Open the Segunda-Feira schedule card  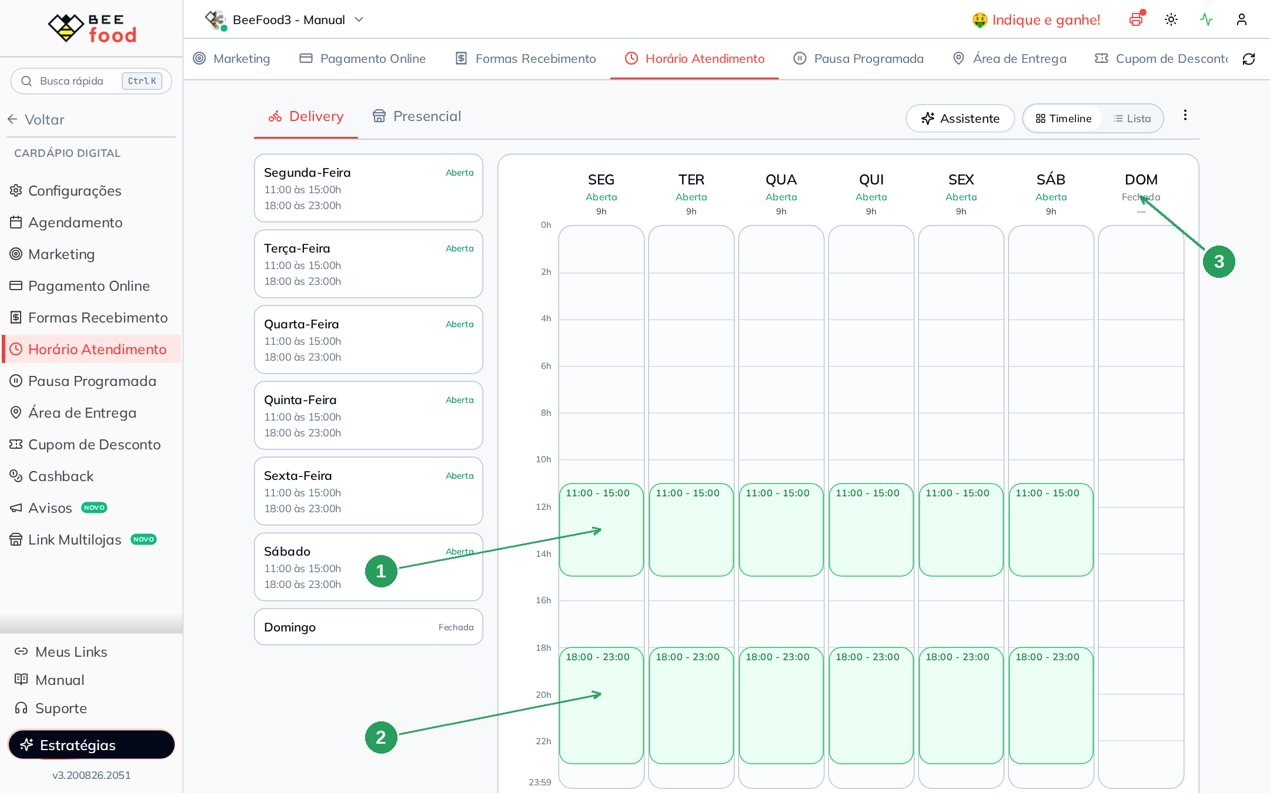[369, 188]
